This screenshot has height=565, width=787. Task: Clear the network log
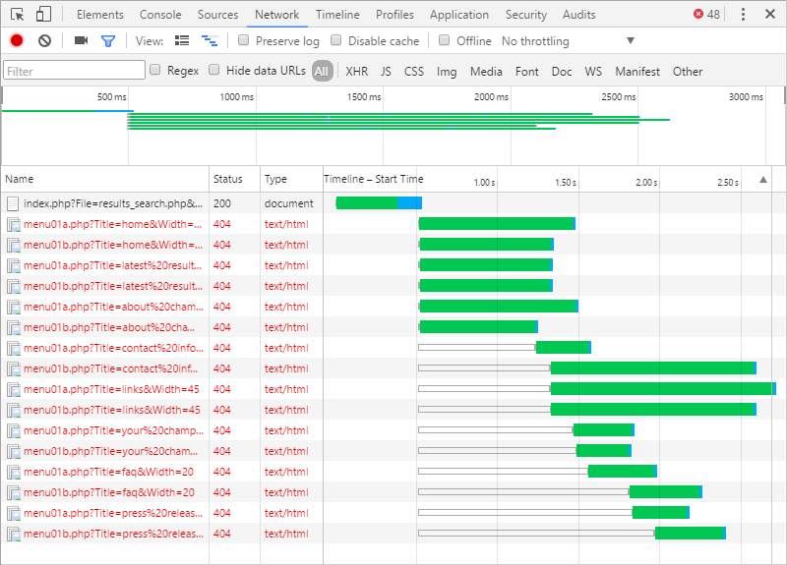tap(44, 41)
